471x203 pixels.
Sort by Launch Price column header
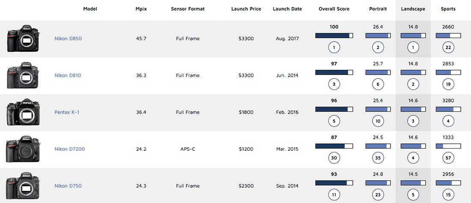pyautogui.click(x=246, y=9)
